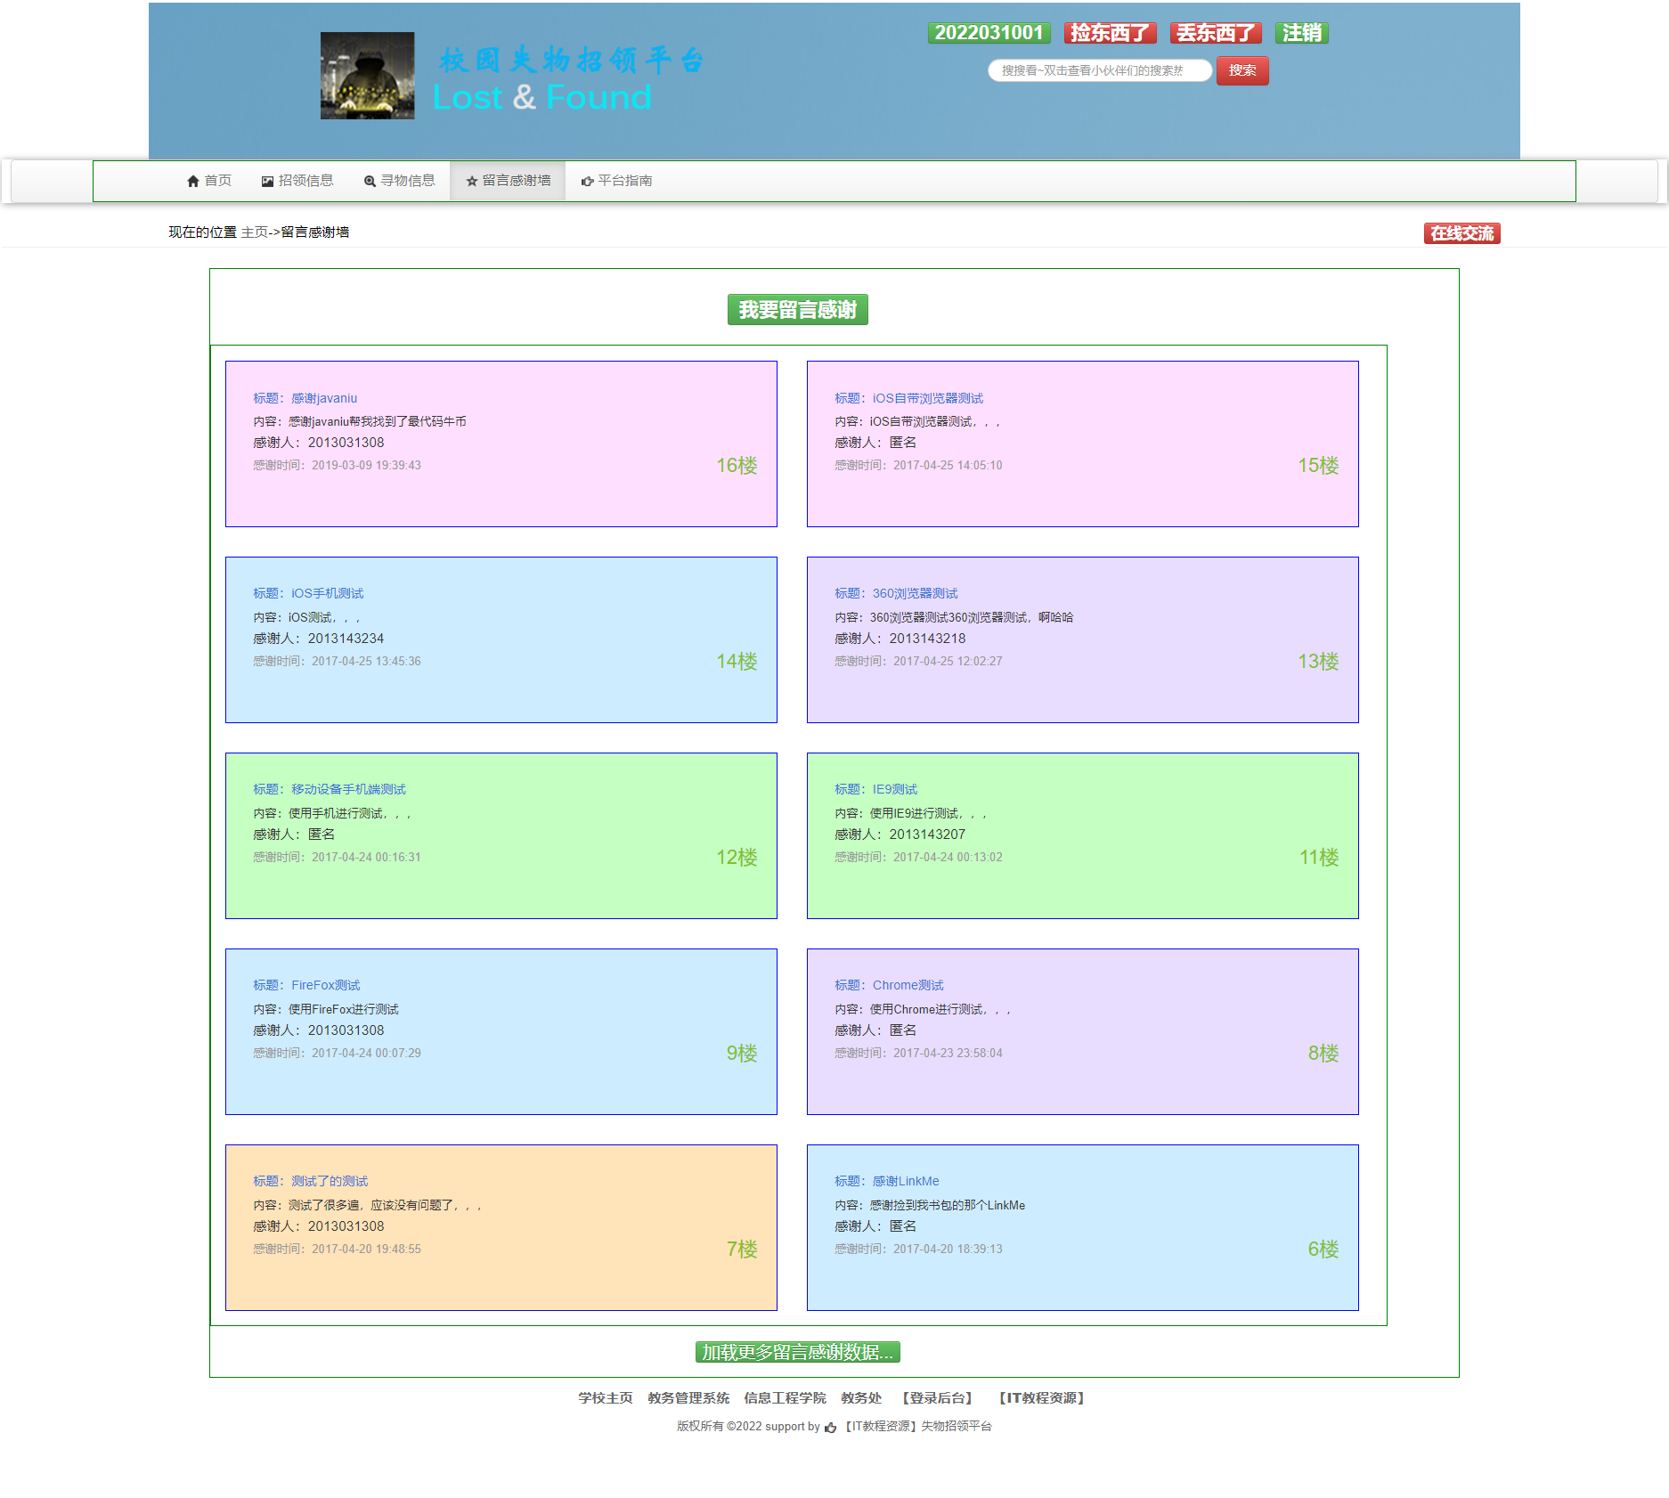Click the home icon beside 首页
Screen dimensions: 1669x1498
coord(193,182)
